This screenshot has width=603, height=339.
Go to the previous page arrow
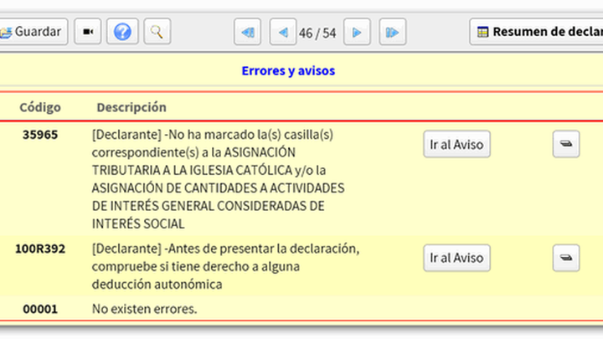(283, 32)
